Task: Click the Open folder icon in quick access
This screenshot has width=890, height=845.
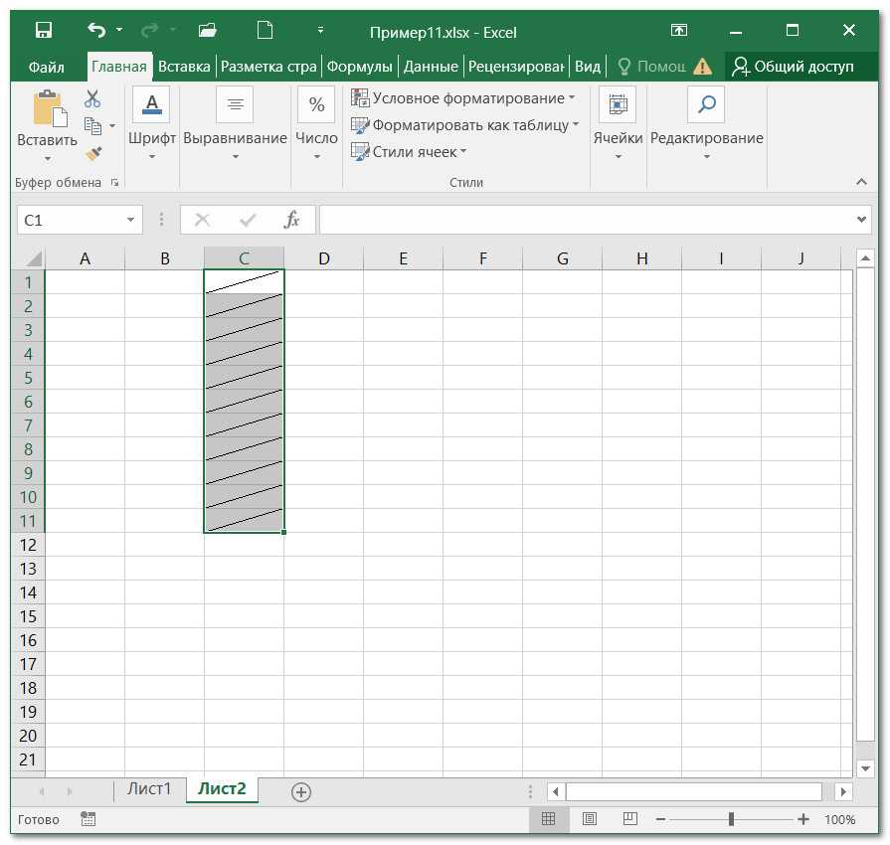Action: pyautogui.click(x=208, y=31)
